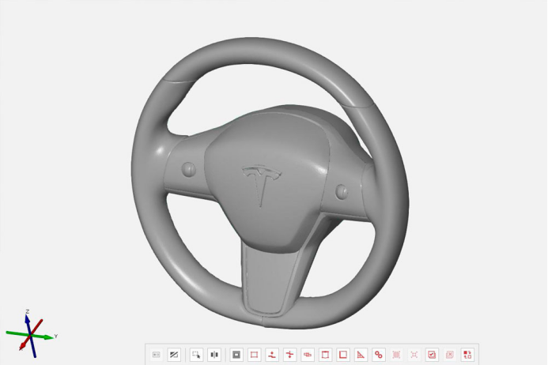548x365 pixels.
Task: Select the dashed rectangle selection tool with cursor
Action: click(196, 355)
